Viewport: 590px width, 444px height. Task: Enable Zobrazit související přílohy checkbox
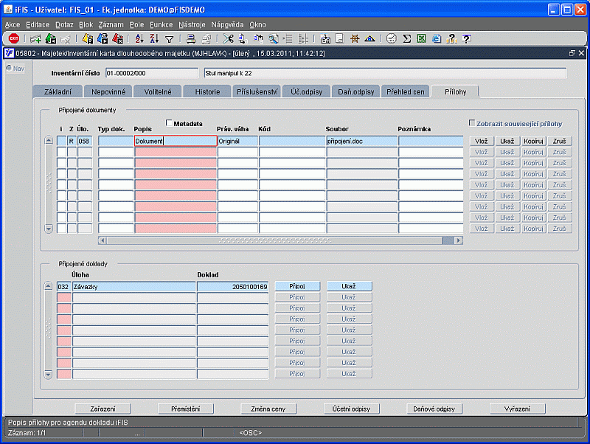point(472,122)
